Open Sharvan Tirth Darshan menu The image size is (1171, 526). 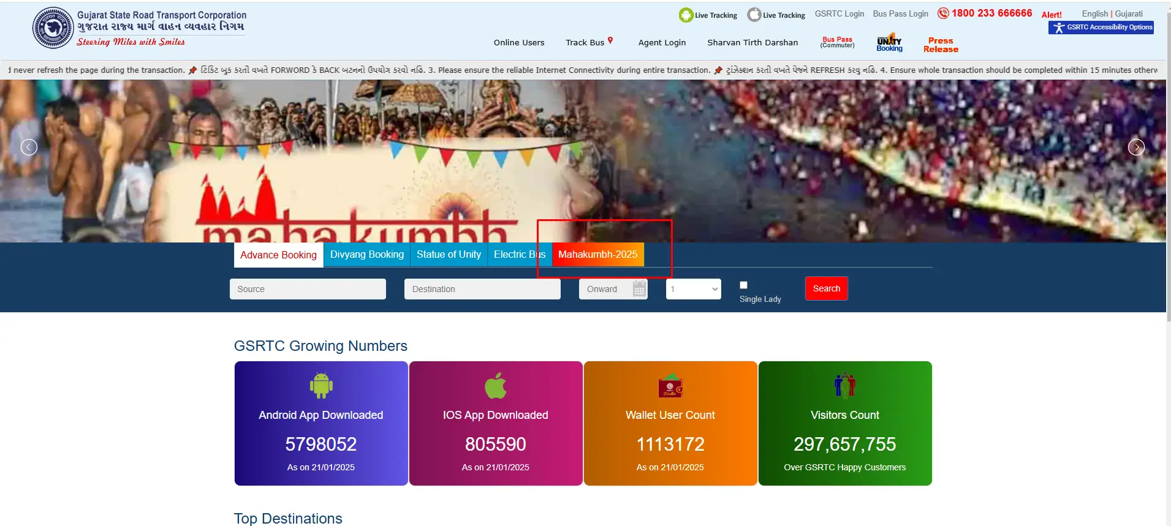[x=752, y=43]
